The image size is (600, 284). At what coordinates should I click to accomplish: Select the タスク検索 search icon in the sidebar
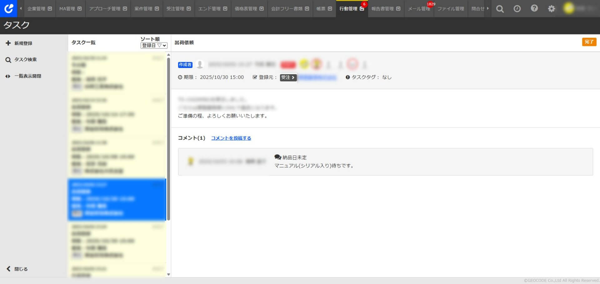[x=8, y=60]
